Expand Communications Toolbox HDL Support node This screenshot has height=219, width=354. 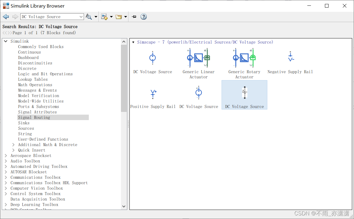[x=6, y=183]
